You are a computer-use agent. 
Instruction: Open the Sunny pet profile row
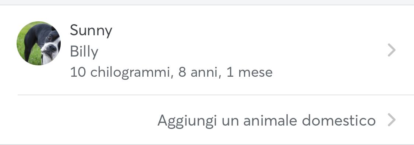207,50
